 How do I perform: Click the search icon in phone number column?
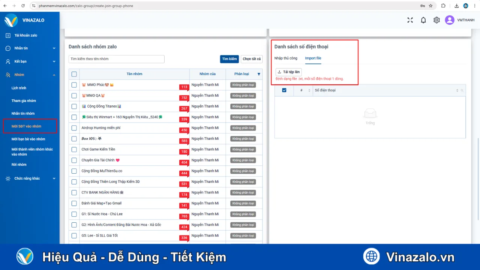point(462,90)
